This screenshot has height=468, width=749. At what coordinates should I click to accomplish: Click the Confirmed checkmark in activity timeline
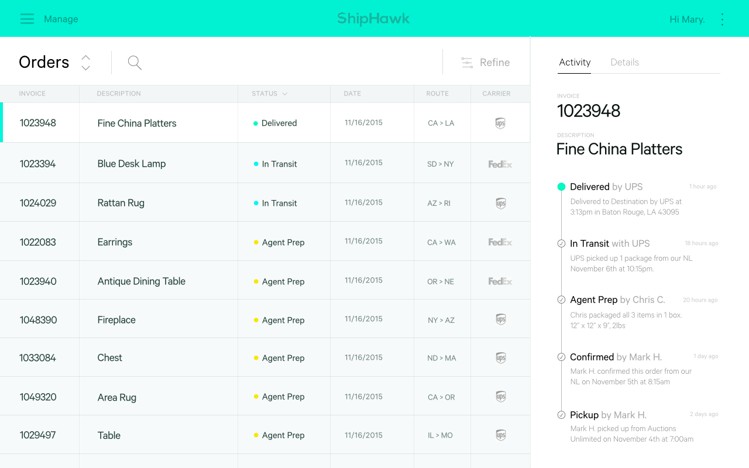point(561,357)
